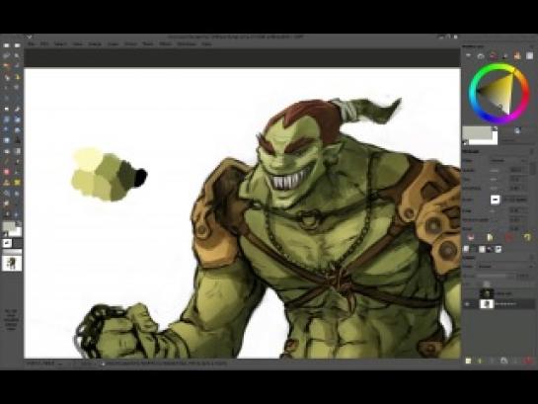Delete layer with red button
The image size is (538, 404).
[529, 361]
